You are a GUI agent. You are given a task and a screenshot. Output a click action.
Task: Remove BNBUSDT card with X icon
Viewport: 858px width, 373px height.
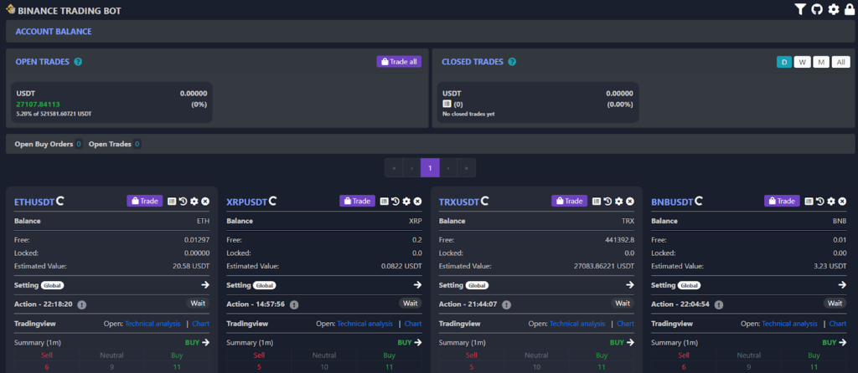pos(842,201)
